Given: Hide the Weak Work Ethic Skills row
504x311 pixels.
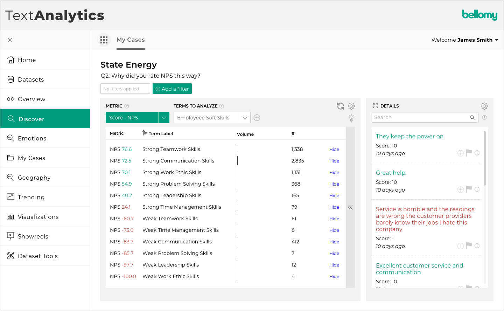Looking at the screenshot, I should (x=334, y=277).
